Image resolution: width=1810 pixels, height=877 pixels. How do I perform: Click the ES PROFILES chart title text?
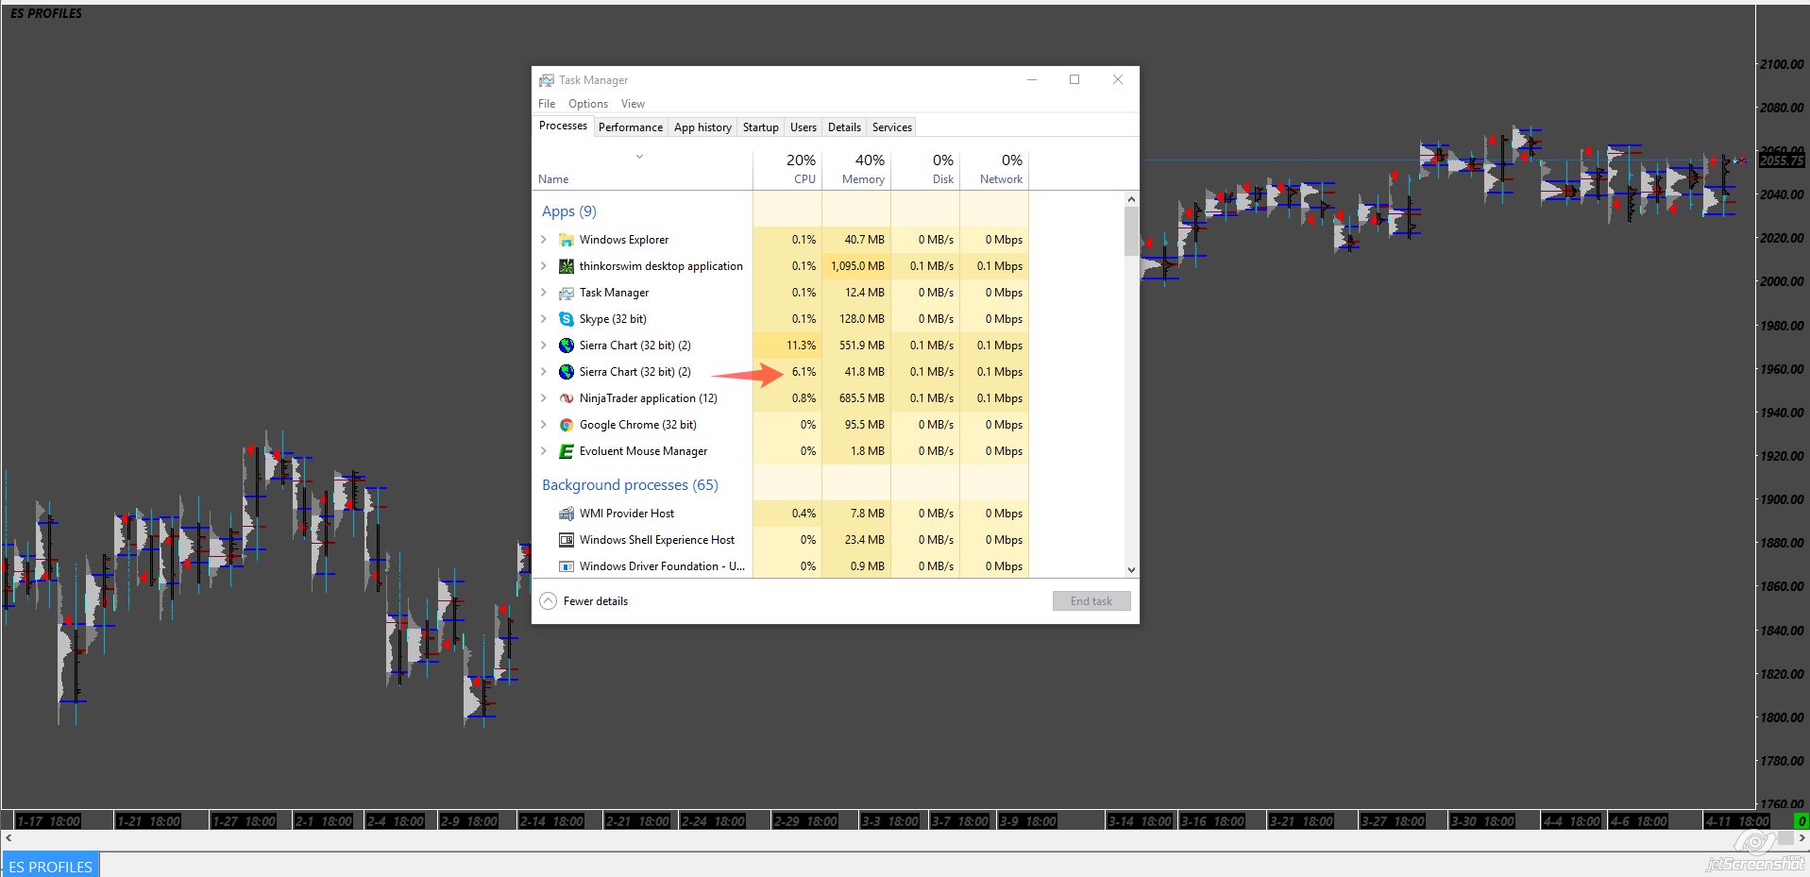pyautogui.click(x=46, y=13)
